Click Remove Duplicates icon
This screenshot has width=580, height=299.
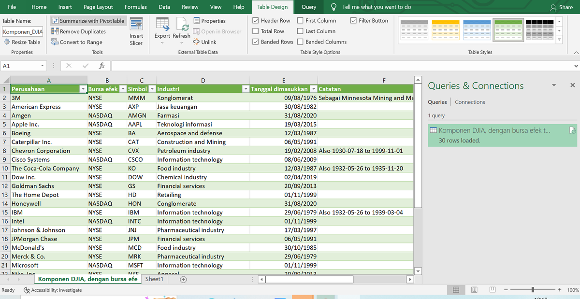pyautogui.click(x=55, y=31)
